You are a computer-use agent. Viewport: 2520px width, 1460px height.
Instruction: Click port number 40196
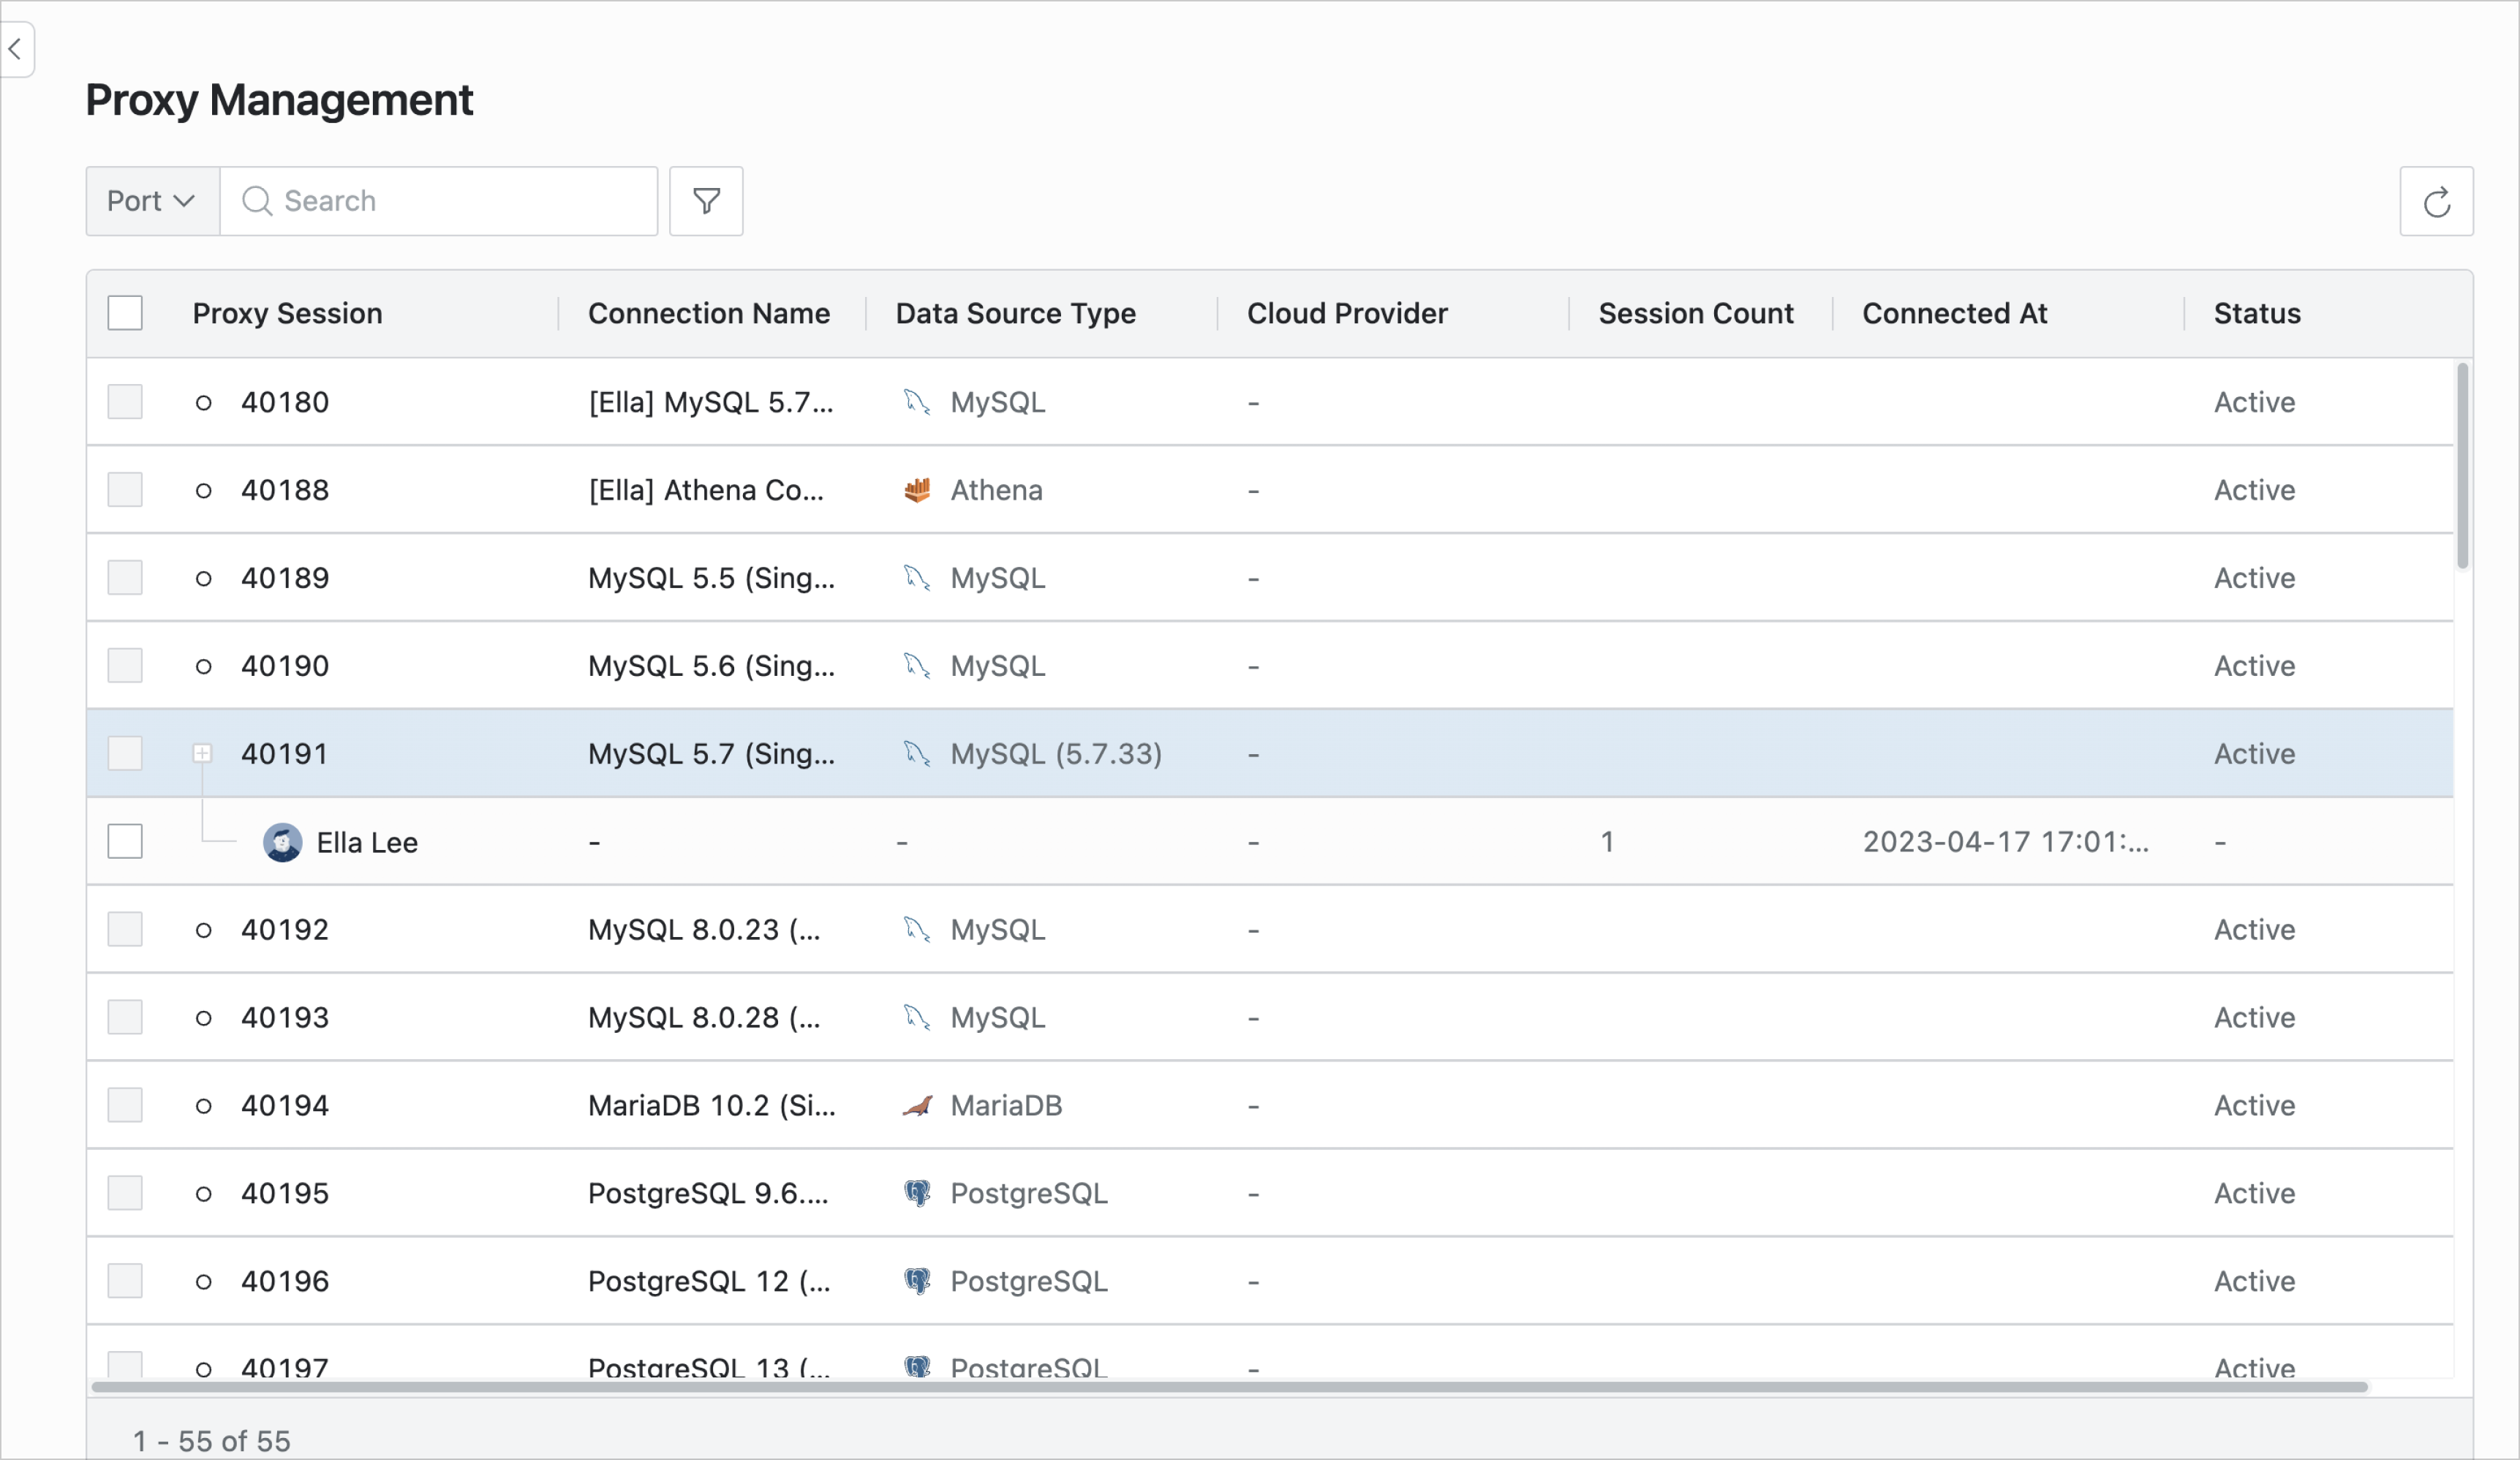pos(285,1281)
